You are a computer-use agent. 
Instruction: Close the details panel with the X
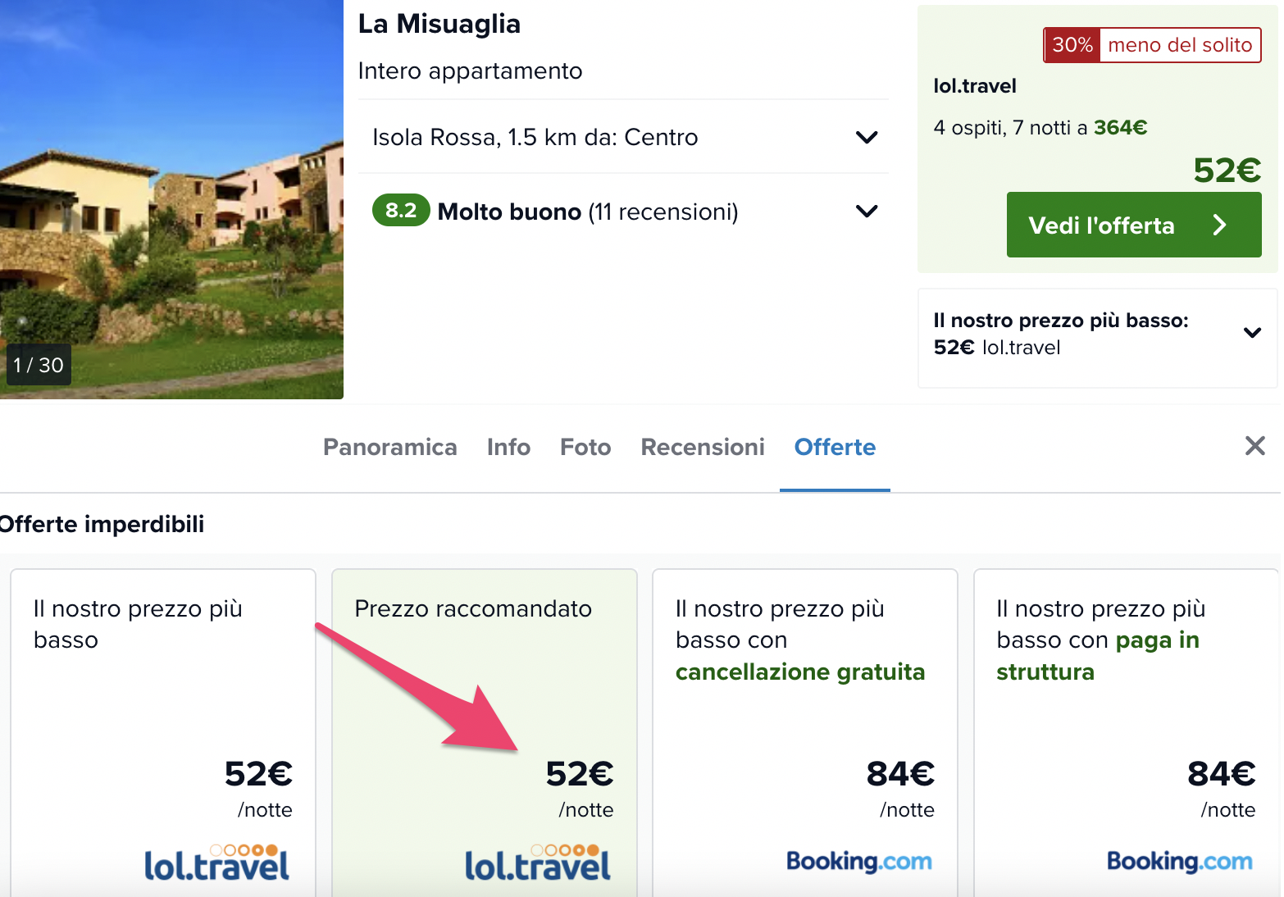click(x=1254, y=446)
